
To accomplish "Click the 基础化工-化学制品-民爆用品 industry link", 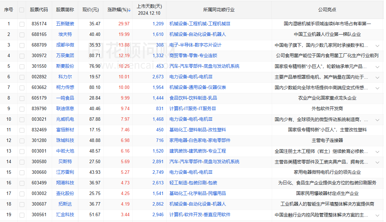I will [x=198, y=193].
